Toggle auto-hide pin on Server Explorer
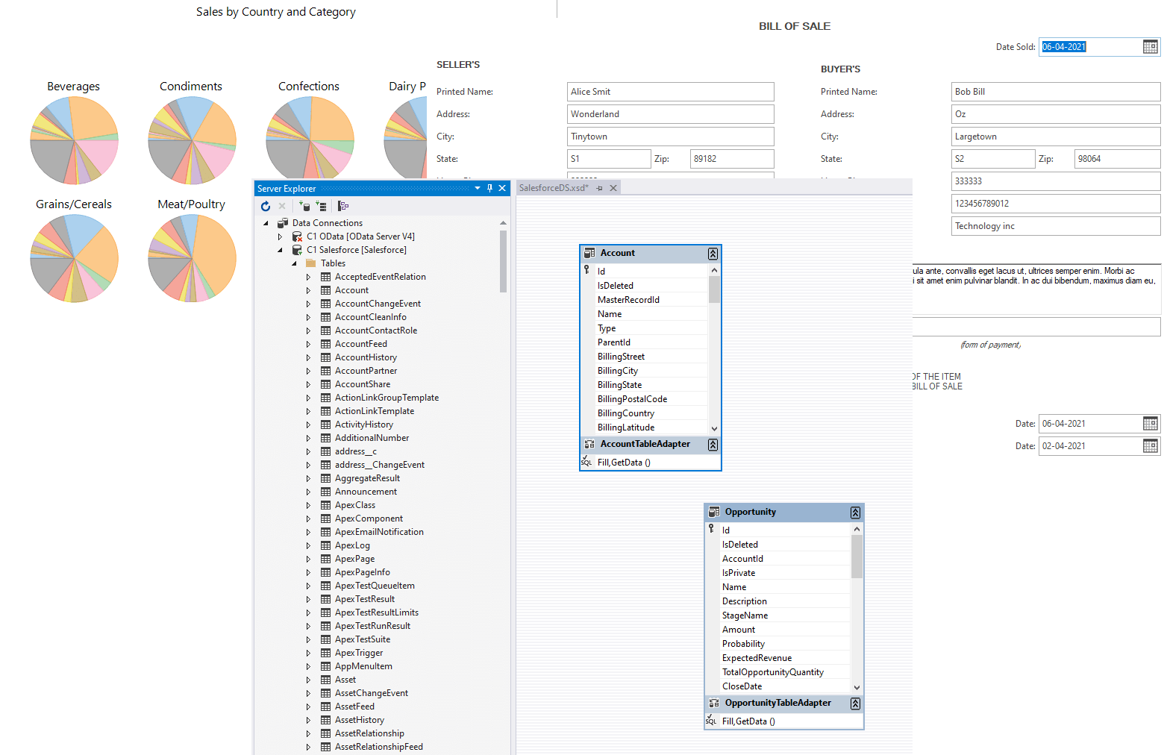 tap(489, 188)
